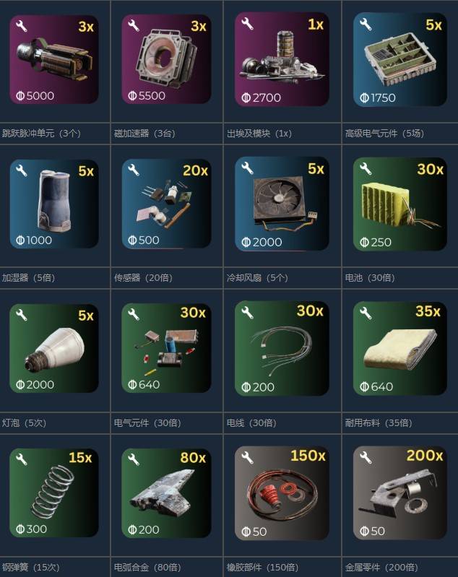Select the durable cloth item 35x
This screenshot has height=577, width=458.
[x=400, y=349]
